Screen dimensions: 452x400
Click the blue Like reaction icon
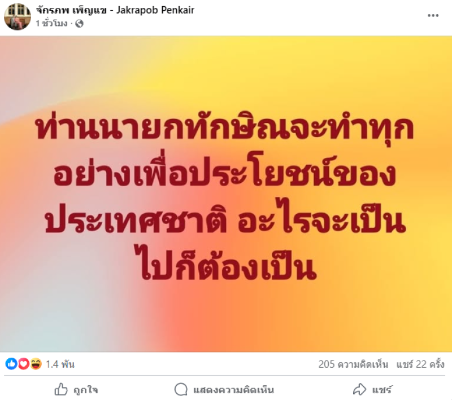(11, 364)
